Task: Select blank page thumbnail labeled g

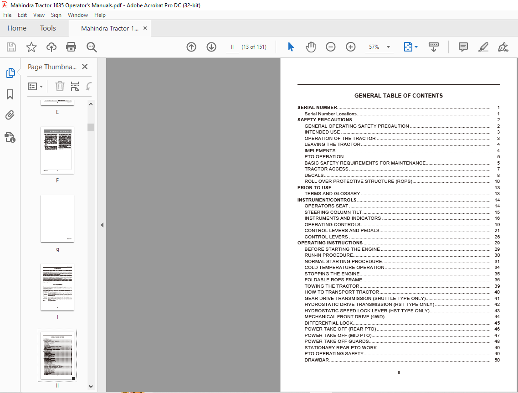Action: pyautogui.click(x=57, y=219)
